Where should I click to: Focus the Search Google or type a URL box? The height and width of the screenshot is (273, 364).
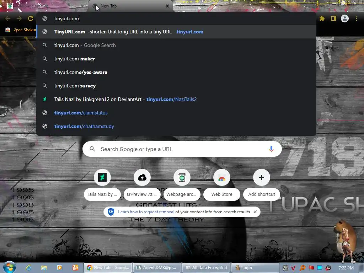click(x=182, y=149)
